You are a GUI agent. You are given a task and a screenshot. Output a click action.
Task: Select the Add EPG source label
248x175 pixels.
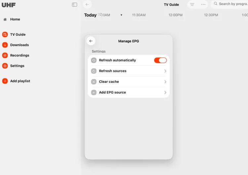click(x=112, y=92)
